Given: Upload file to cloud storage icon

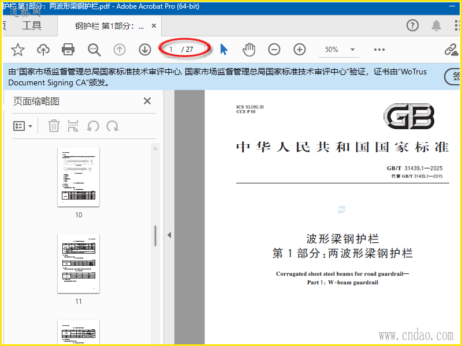Looking at the screenshot, I should click(43, 50).
